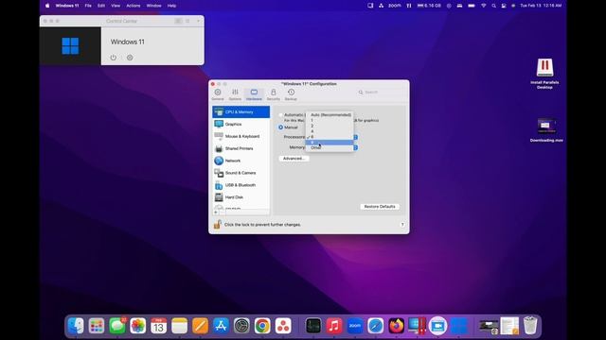This screenshot has width=606, height=340.
Task: Open USB & Bluetooth settings
Action: [x=241, y=185]
